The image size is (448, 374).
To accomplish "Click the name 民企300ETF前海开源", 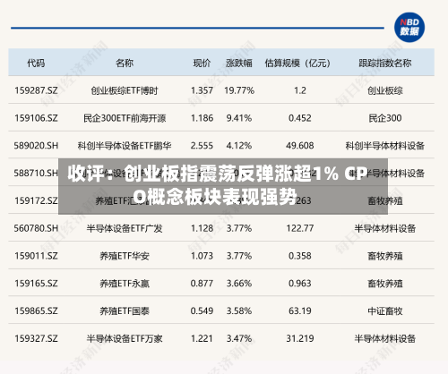I will [125, 118].
